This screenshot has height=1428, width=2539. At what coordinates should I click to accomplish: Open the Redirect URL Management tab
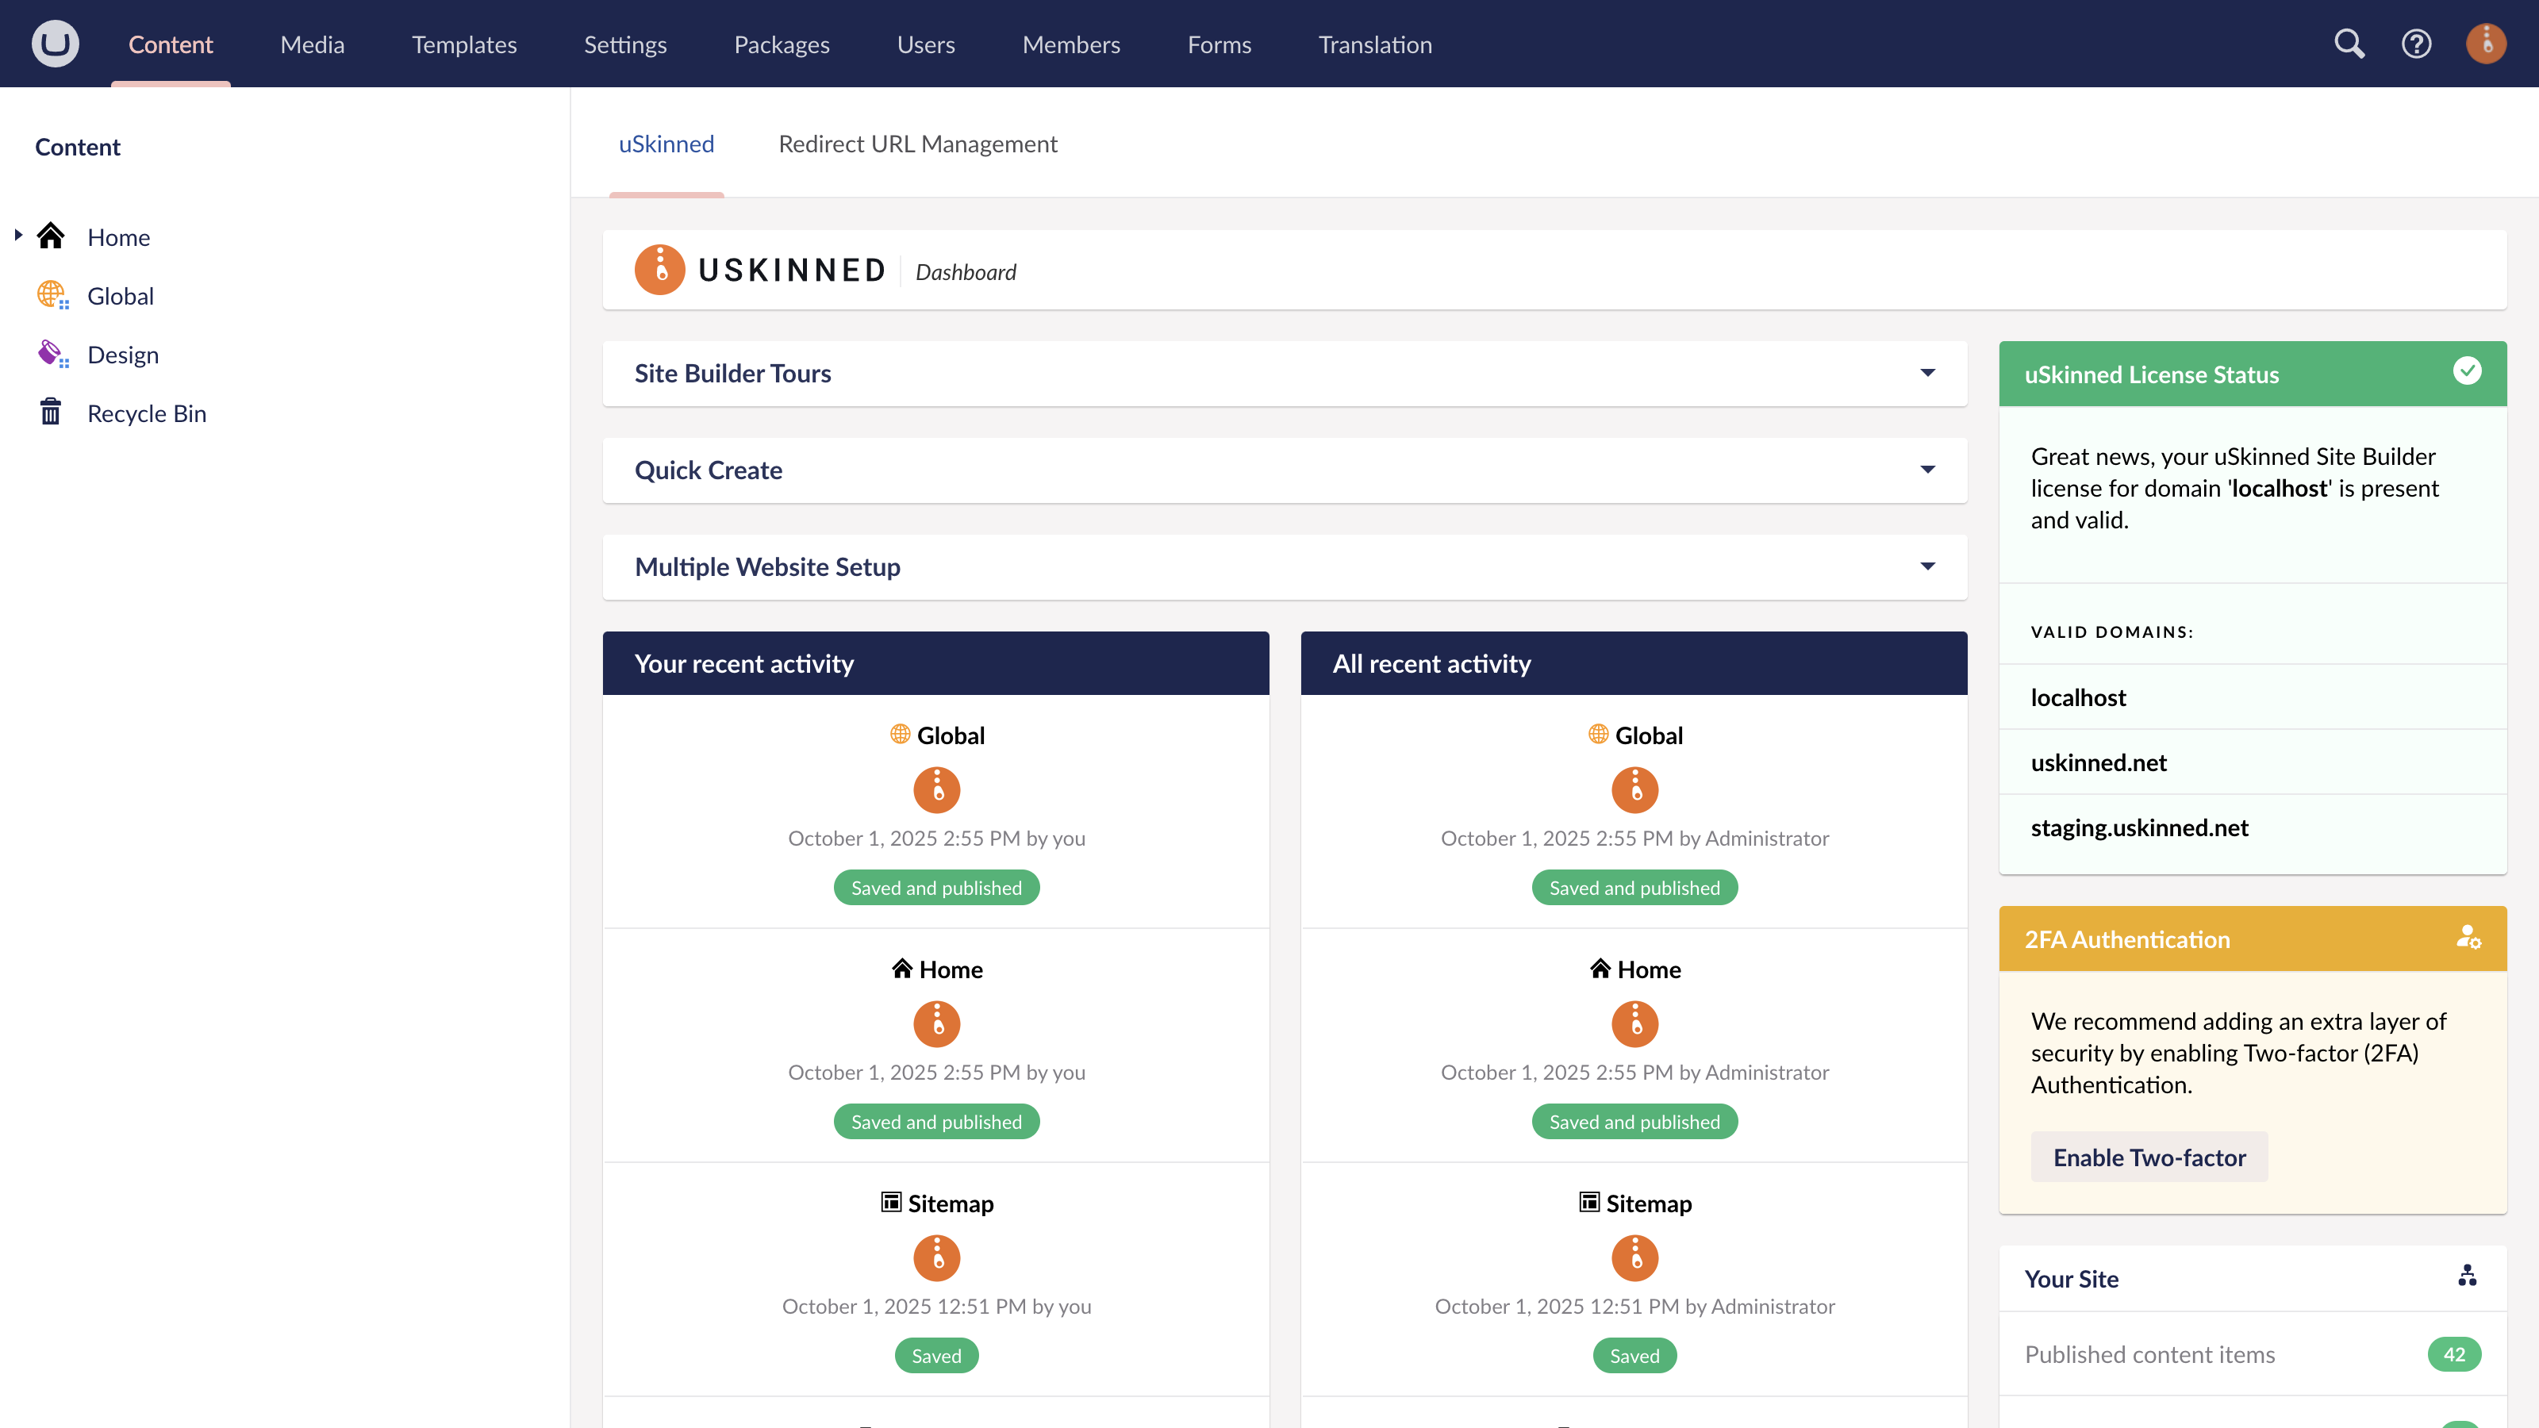point(916,144)
